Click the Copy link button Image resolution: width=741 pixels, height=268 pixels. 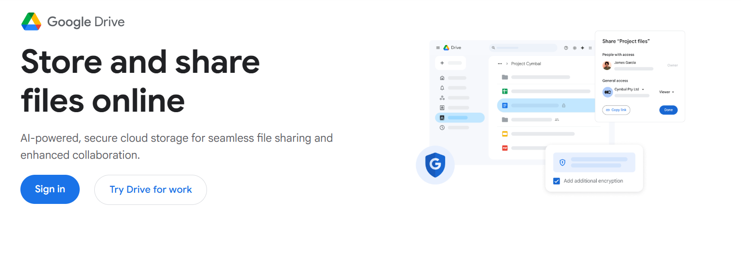coord(616,110)
